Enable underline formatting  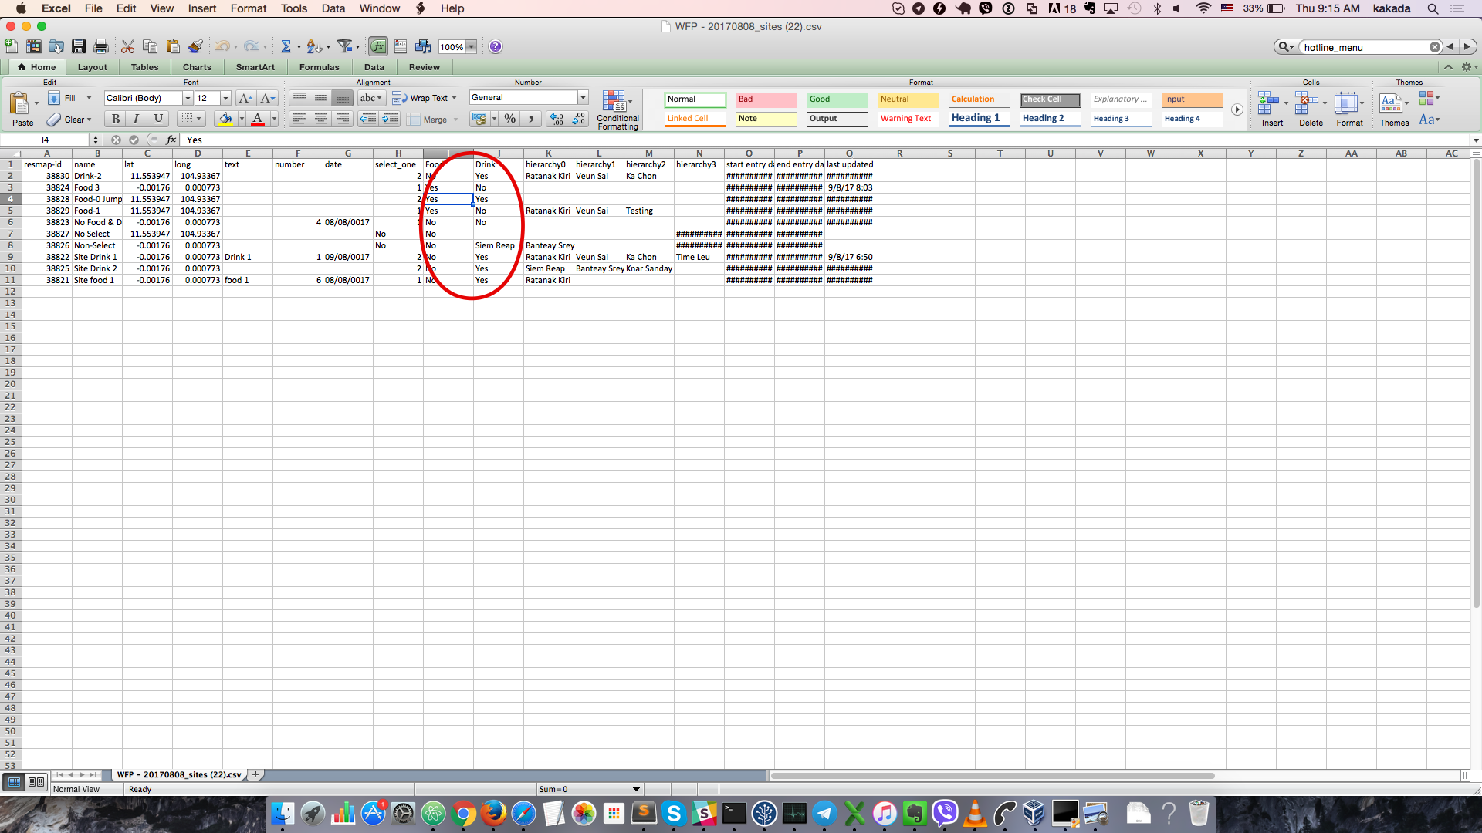pos(157,119)
